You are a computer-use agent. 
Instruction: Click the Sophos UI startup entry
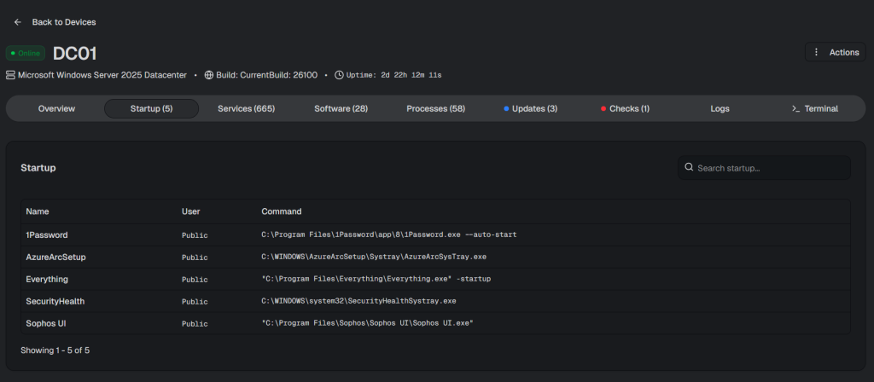point(47,323)
